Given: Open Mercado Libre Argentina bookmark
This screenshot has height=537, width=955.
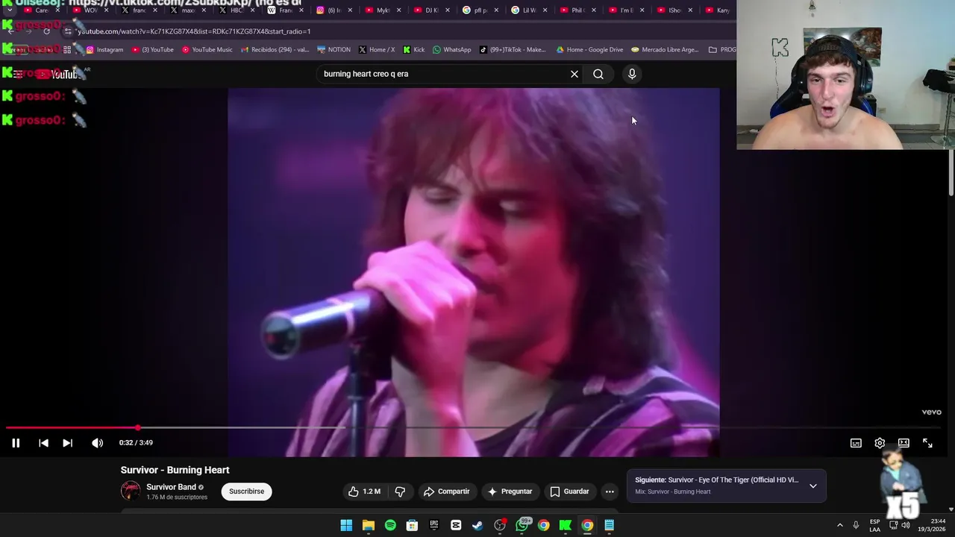Looking at the screenshot, I should [665, 50].
